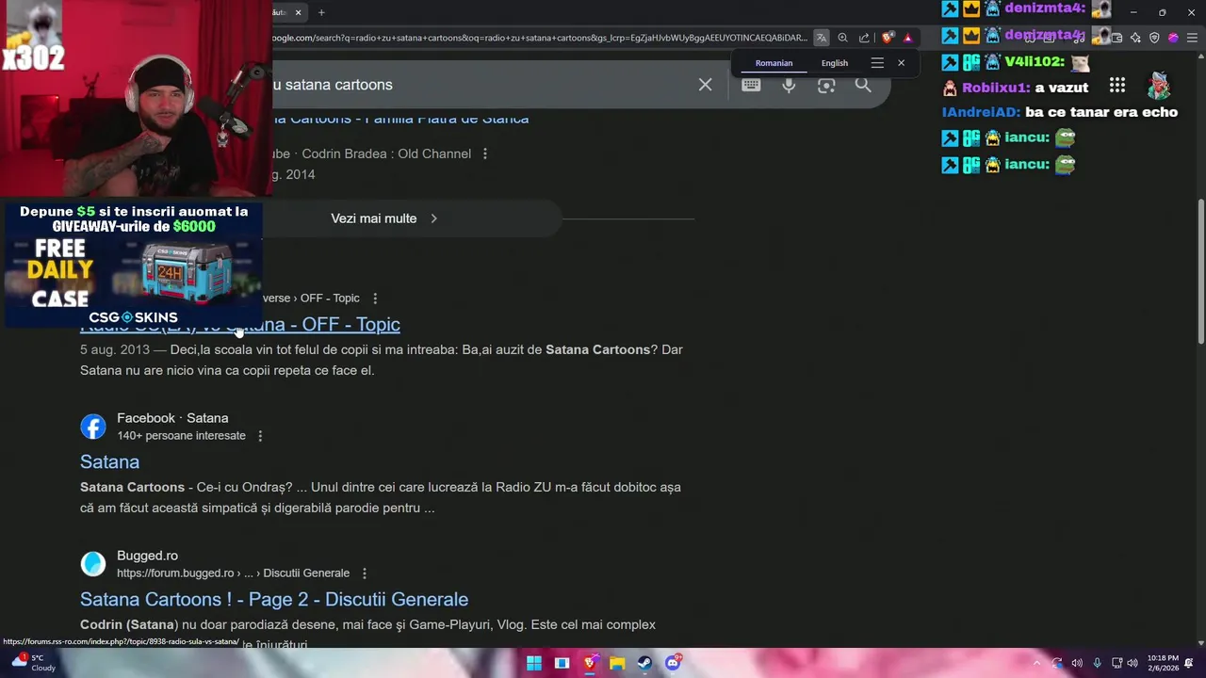Click the CSGO Skins free daily case banner
The height and width of the screenshot is (678, 1206).
[x=134, y=265]
